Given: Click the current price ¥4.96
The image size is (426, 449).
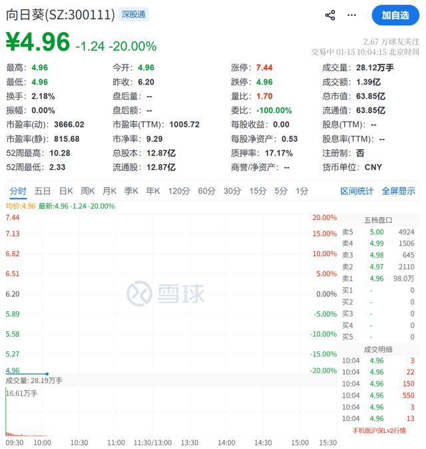Looking at the screenshot, I should point(38,42).
